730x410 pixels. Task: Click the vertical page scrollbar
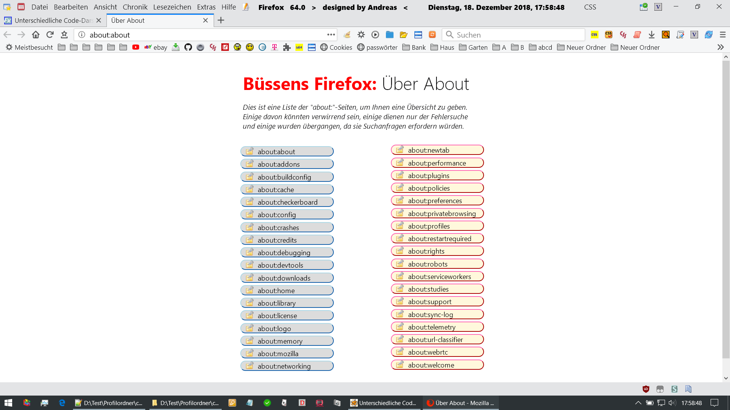click(x=725, y=209)
